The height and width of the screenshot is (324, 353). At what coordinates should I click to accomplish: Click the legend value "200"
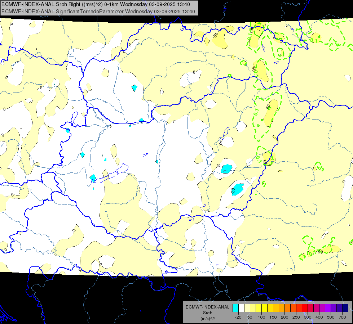284,317
